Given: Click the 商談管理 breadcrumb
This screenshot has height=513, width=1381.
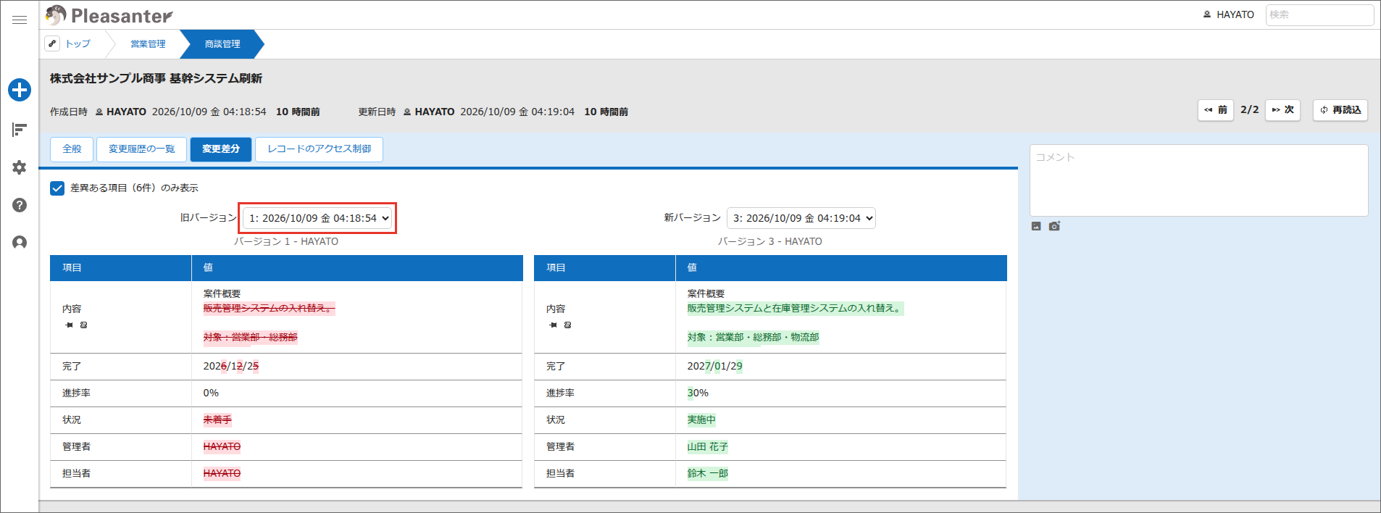Looking at the screenshot, I should point(222,44).
